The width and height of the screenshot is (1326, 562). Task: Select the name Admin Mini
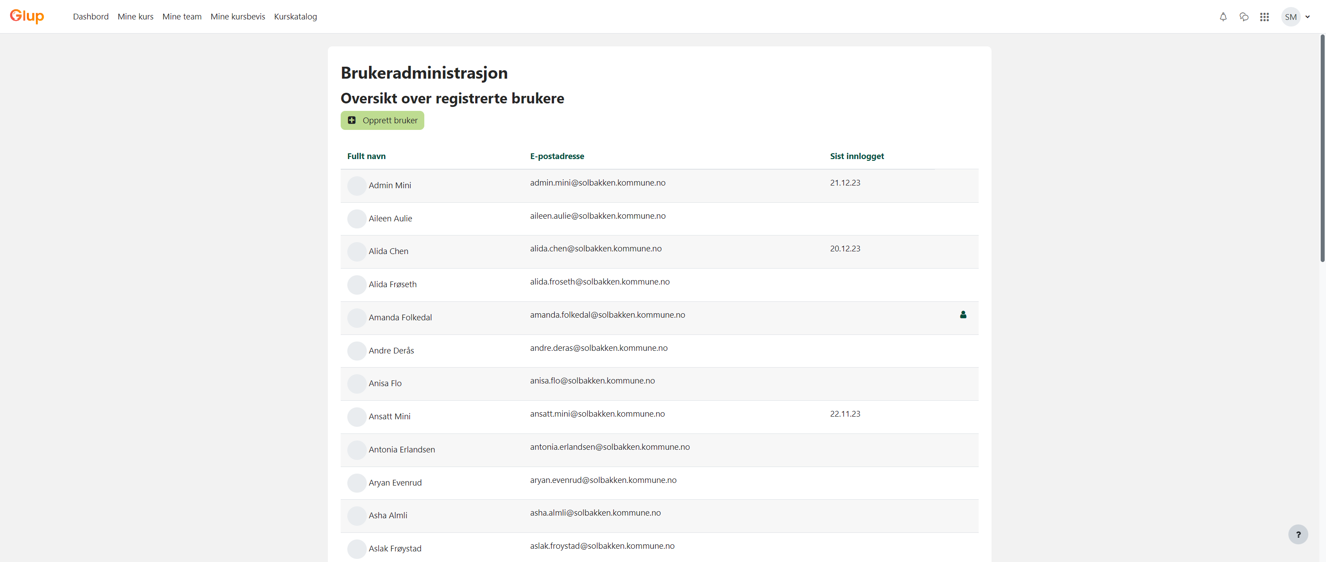pos(390,185)
